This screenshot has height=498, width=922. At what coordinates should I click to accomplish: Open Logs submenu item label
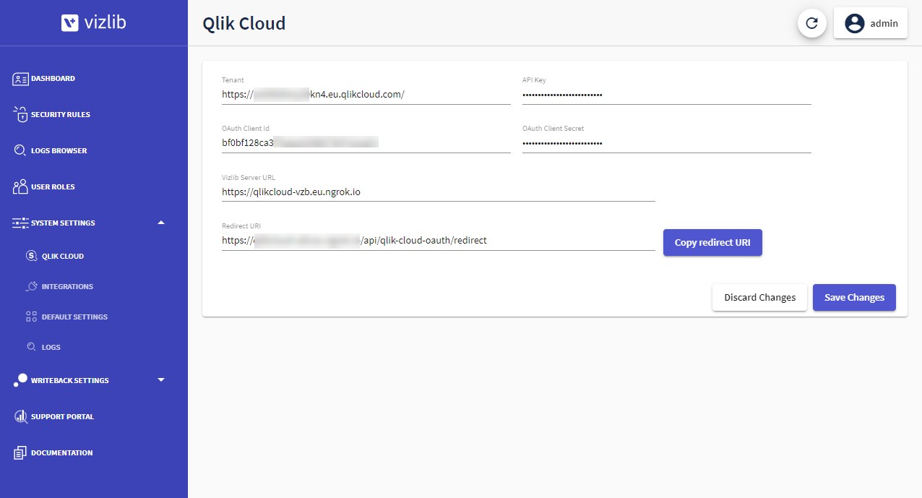[51, 348]
